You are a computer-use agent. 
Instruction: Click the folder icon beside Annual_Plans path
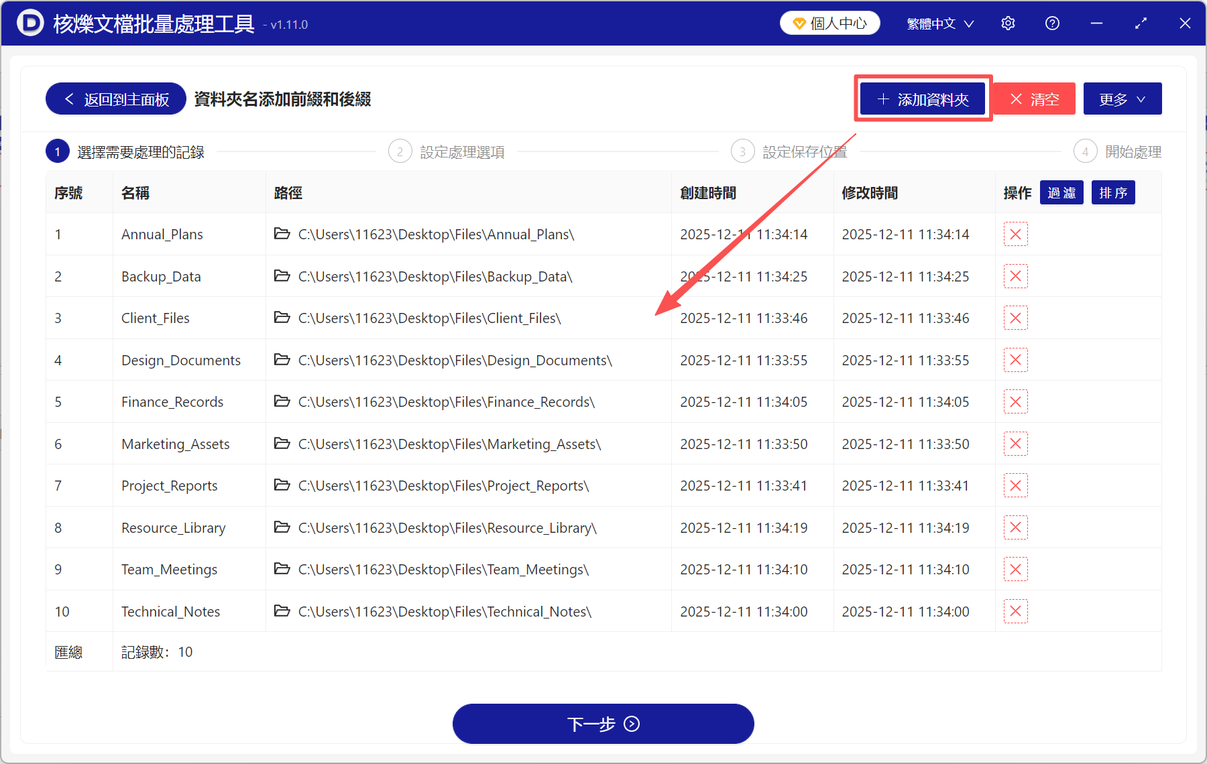[x=282, y=234]
